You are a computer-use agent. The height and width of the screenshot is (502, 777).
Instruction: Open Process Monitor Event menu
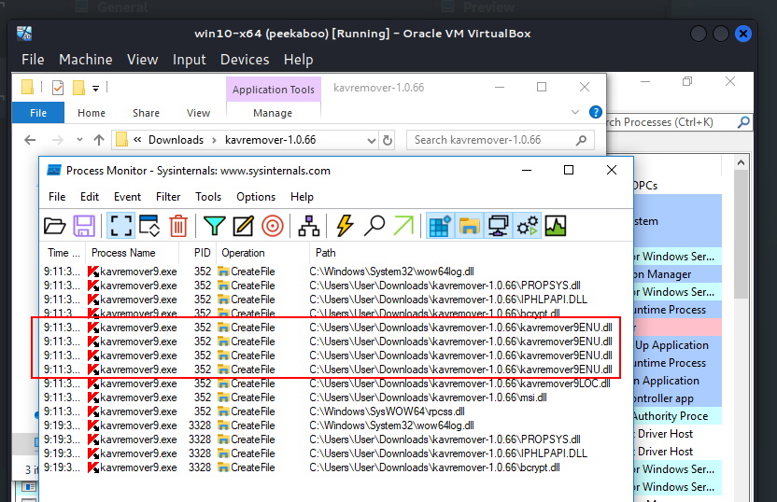[x=127, y=197]
